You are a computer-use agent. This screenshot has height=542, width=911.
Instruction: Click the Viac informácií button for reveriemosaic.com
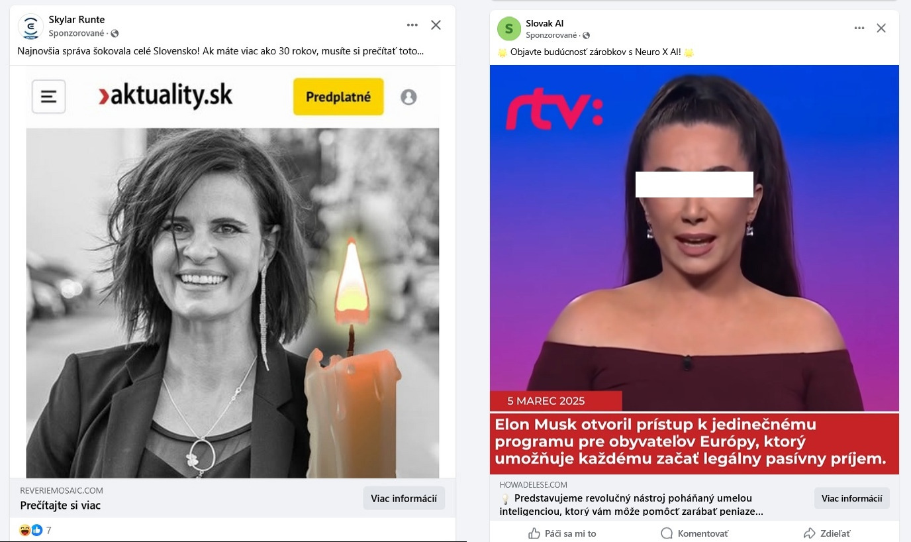(404, 498)
